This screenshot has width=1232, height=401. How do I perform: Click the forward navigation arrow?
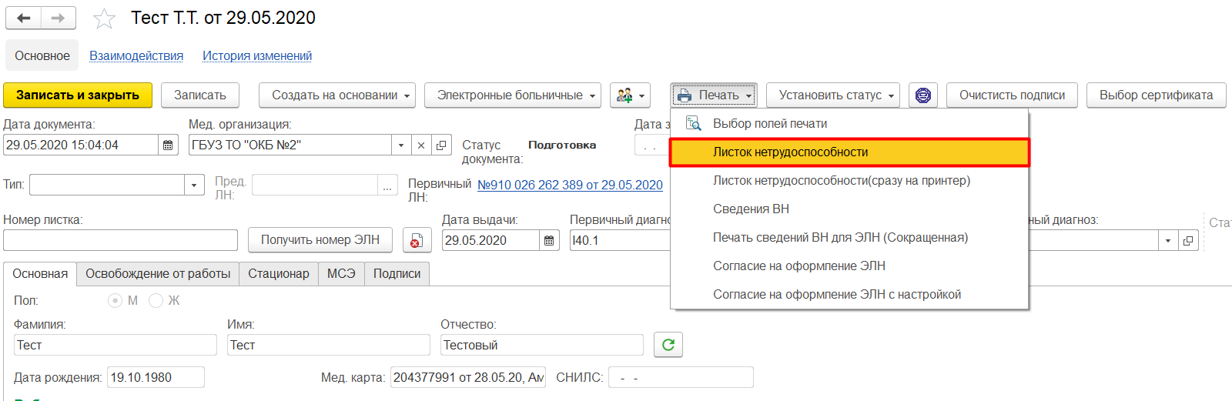coord(58,18)
